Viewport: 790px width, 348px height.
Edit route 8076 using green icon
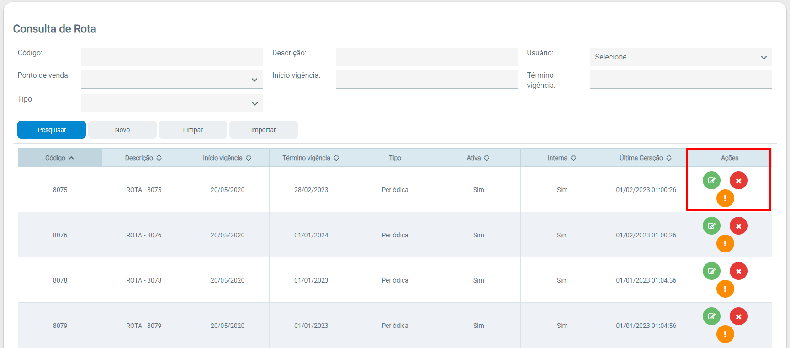(x=711, y=226)
